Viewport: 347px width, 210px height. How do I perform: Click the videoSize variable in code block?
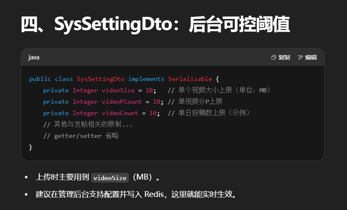click(x=118, y=90)
